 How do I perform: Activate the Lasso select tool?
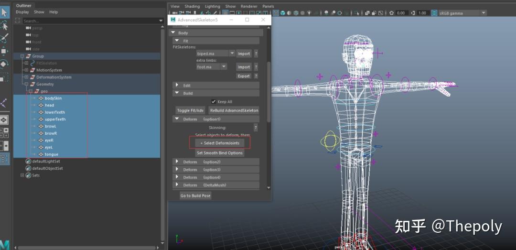4,25
